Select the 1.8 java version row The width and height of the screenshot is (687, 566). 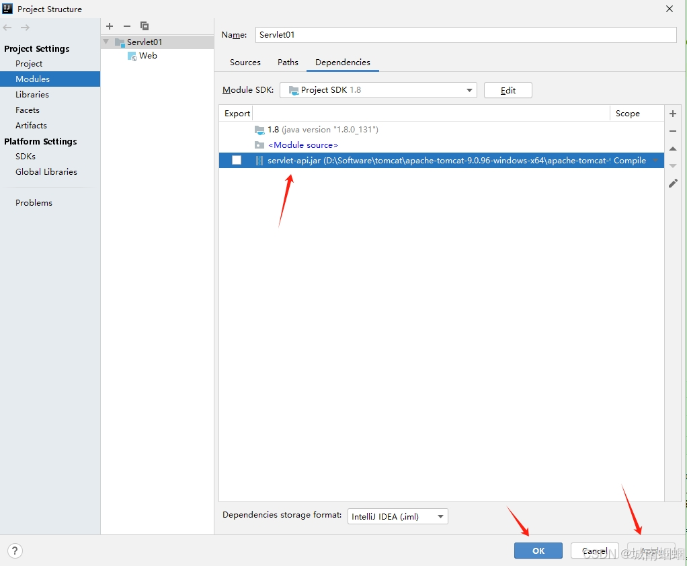(x=442, y=130)
